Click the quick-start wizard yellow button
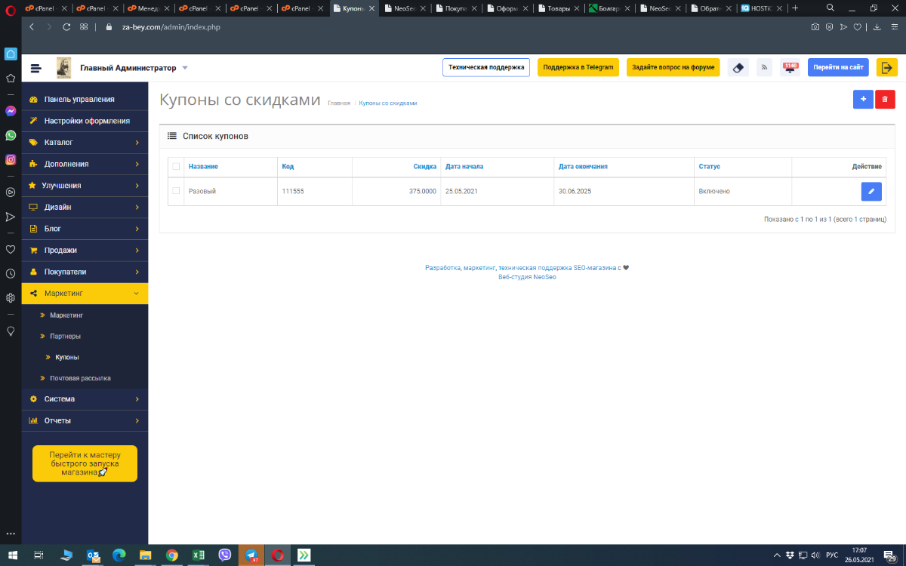This screenshot has height=566, width=906. (x=85, y=463)
